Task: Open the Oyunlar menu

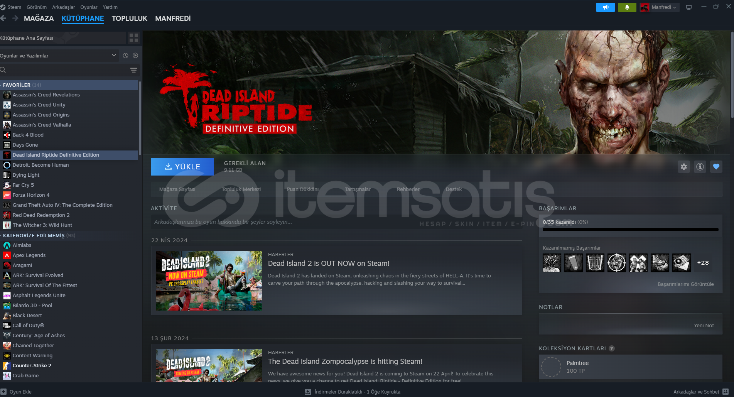Action: coord(89,7)
